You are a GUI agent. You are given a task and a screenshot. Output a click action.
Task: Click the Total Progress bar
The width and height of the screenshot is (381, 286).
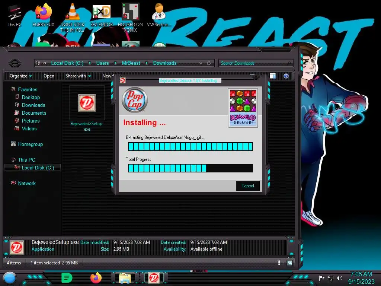click(x=190, y=168)
